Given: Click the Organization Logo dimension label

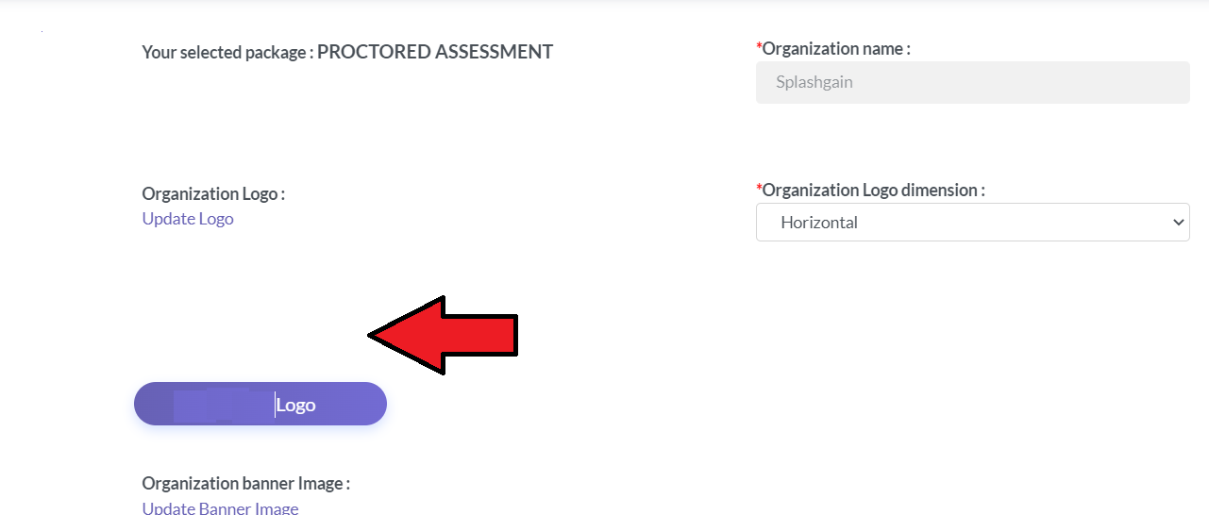Looking at the screenshot, I should click(x=874, y=190).
